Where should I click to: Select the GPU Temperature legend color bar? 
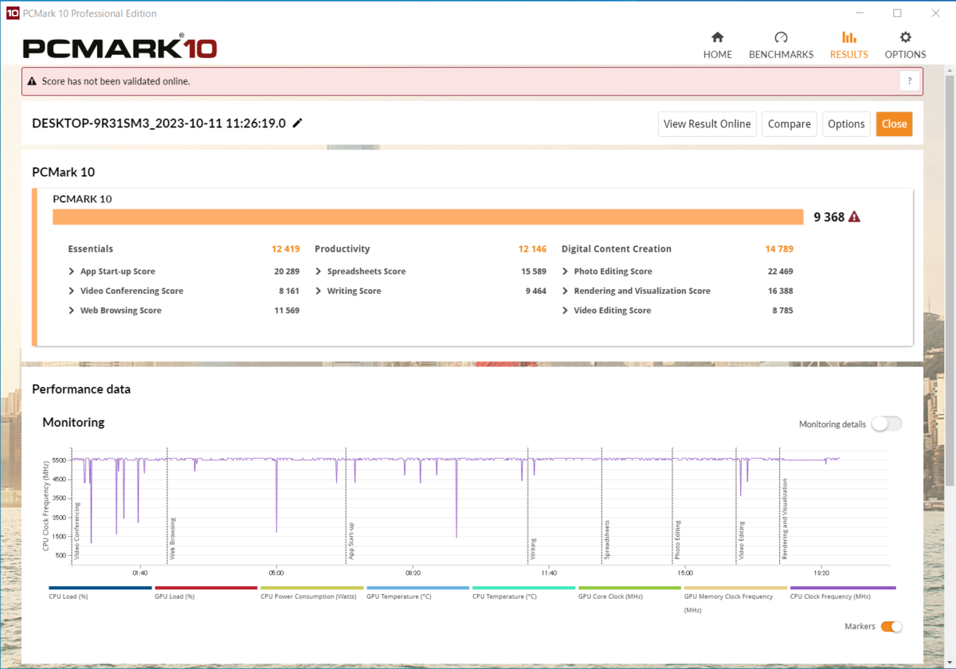pos(417,588)
